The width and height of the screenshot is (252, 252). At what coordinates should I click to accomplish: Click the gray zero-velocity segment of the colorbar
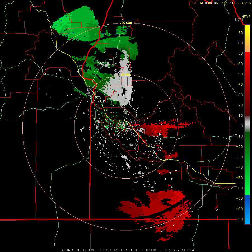click(247, 124)
